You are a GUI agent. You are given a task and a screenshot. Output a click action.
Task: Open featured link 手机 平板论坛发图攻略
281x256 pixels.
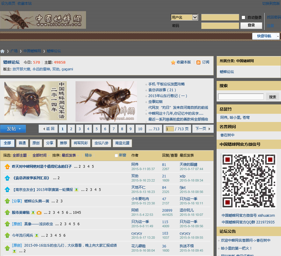point(167,84)
